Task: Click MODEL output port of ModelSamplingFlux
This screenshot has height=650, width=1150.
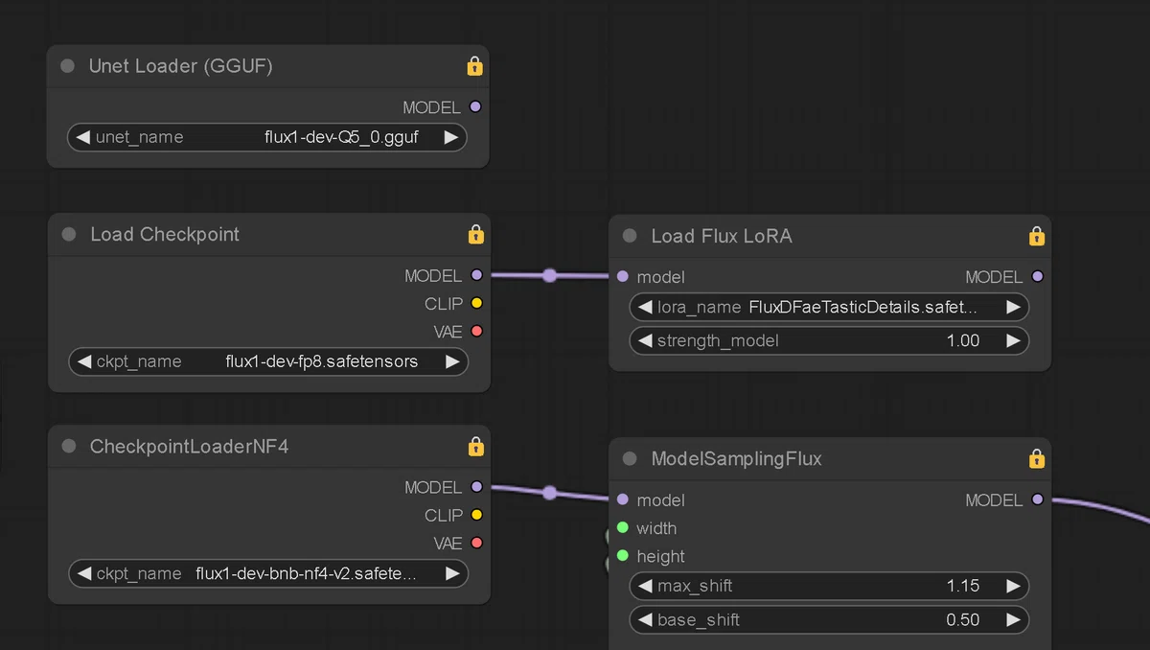Action: pos(1037,499)
